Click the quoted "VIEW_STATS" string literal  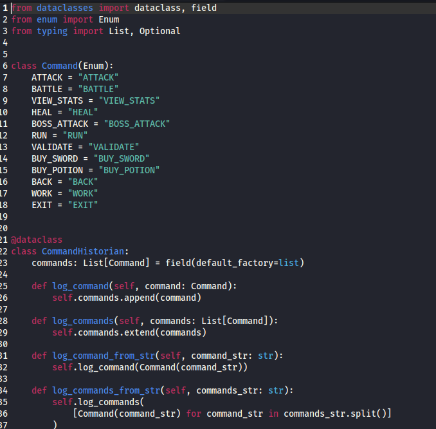[x=129, y=100]
